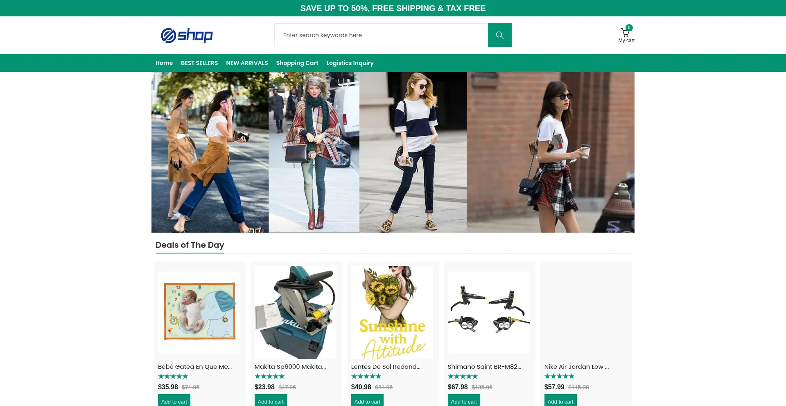View the Sunshine with Attitude product image
The image size is (786, 406).
pos(392,312)
